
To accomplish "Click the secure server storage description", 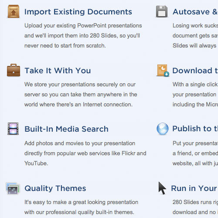I will (x=81, y=95).
